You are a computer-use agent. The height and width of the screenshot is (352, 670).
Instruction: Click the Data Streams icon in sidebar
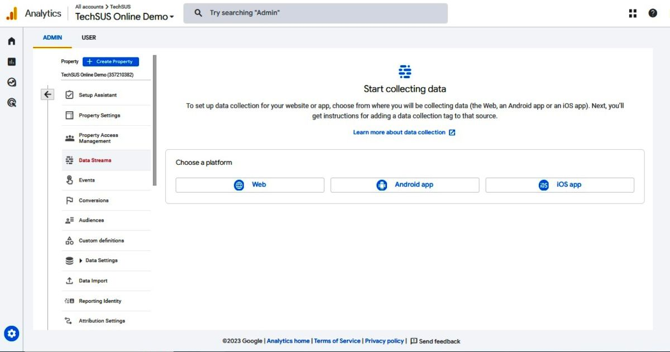(69, 160)
